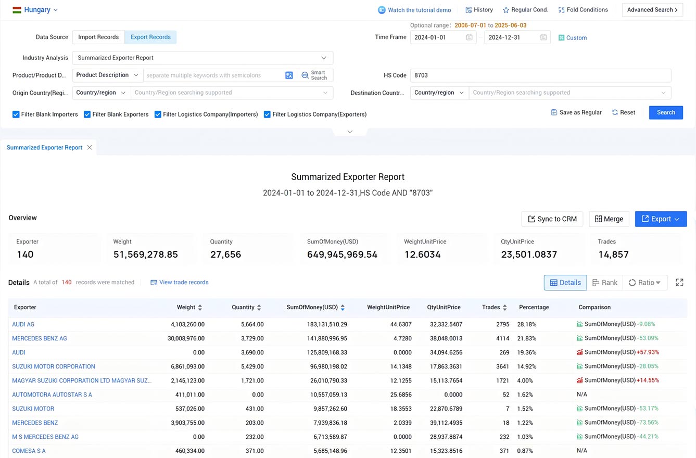
Task: Open the Ratio view dropdown
Action: pos(645,282)
